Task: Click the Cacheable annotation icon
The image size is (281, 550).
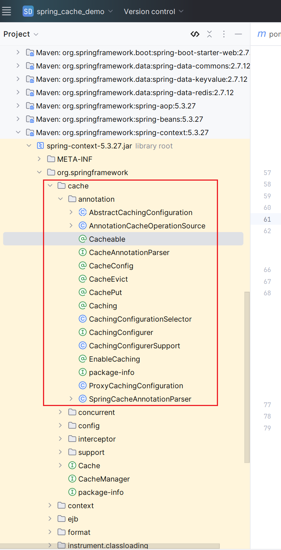Action: click(x=83, y=239)
